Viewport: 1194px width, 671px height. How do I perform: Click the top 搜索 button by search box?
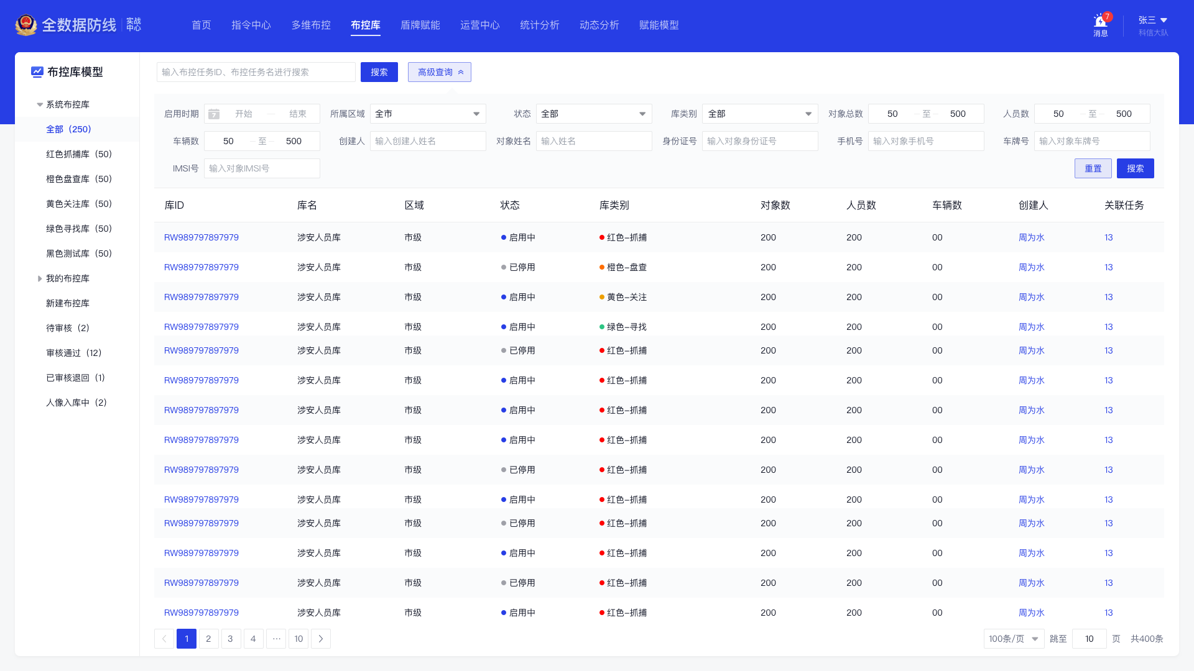tap(379, 72)
